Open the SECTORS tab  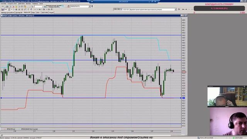[x=45, y=12]
